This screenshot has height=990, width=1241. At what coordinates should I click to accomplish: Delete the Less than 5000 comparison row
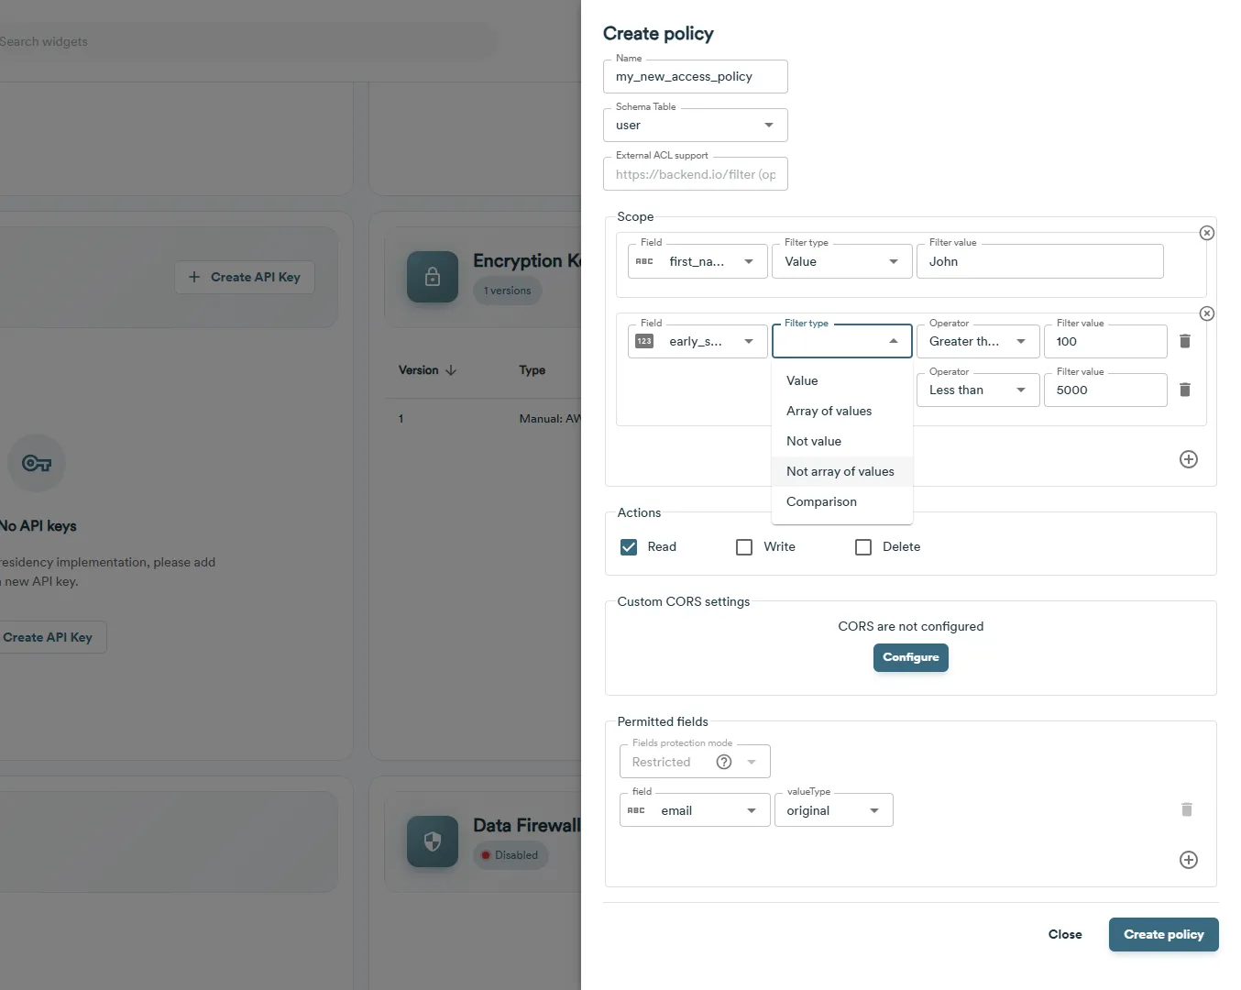1184,390
